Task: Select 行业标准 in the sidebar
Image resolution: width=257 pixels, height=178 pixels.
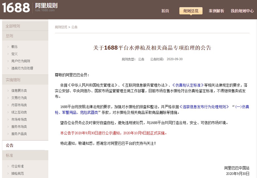Action: point(17,166)
